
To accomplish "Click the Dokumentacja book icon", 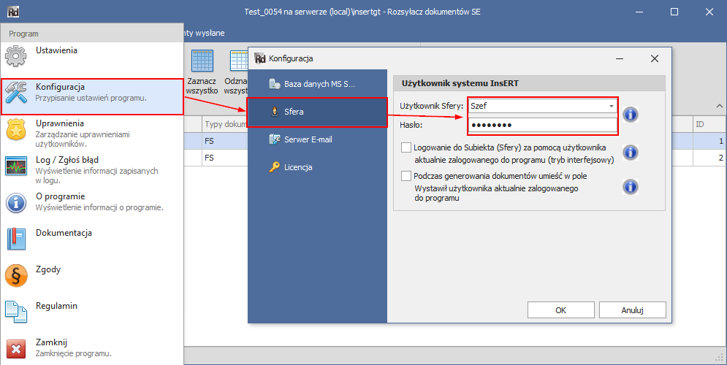I will (x=16, y=239).
